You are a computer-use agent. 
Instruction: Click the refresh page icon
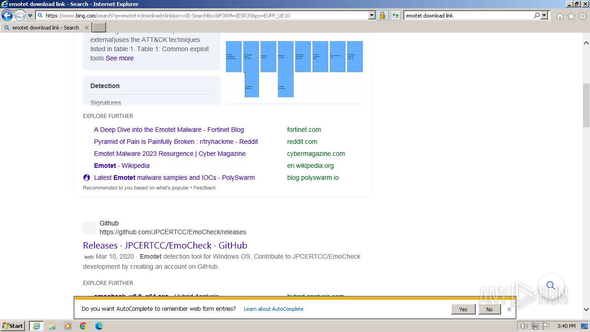point(395,15)
